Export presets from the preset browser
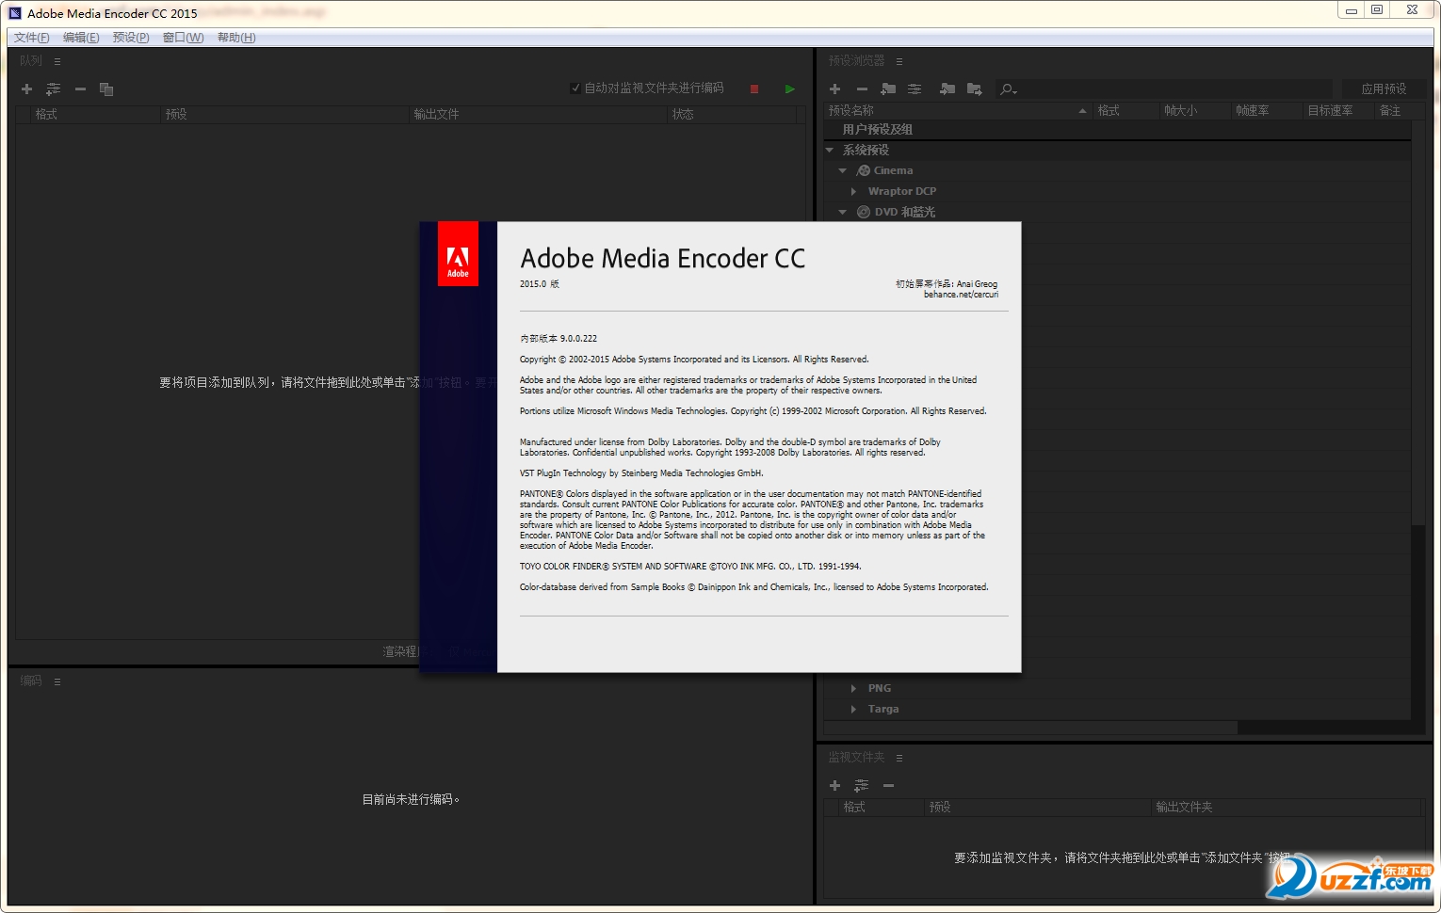Viewport: 1441px width, 913px height. point(974,89)
